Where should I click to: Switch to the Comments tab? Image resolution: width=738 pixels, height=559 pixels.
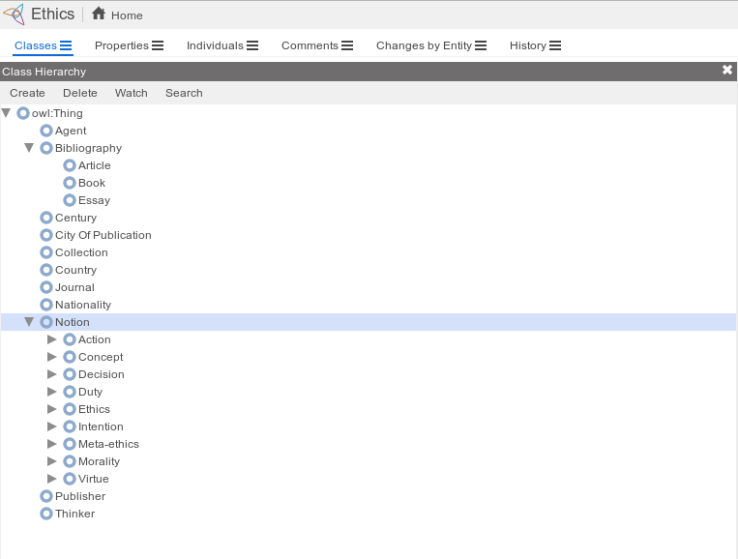[310, 45]
